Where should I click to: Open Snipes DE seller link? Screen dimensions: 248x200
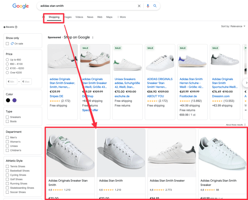pos(56,96)
